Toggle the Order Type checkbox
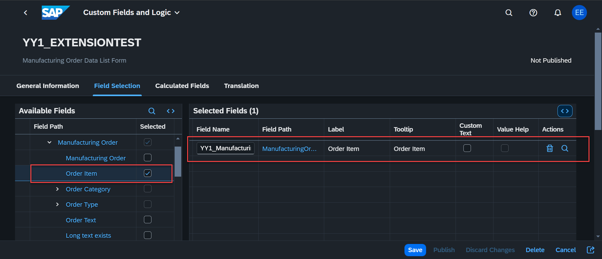602x259 pixels. pos(148,204)
